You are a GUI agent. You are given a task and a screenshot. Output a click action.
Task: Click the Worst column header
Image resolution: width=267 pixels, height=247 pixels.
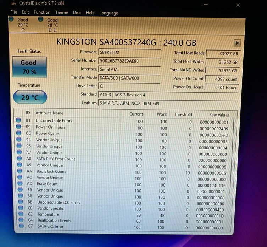tap(162, 114)
